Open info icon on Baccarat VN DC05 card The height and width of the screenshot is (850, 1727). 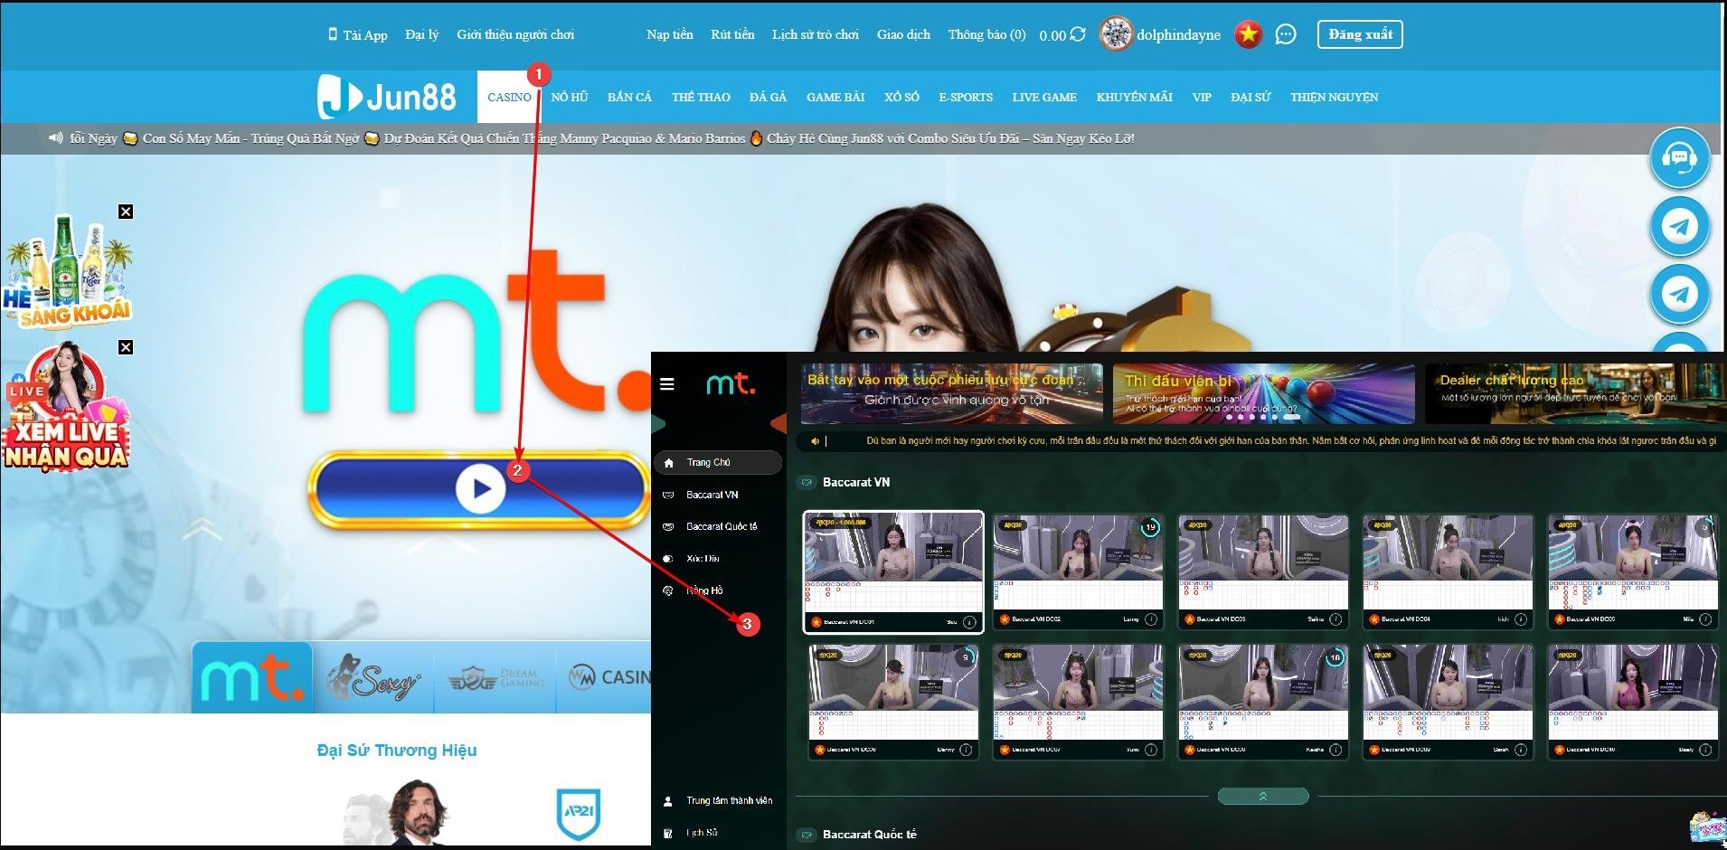[x=1705, y=619]
